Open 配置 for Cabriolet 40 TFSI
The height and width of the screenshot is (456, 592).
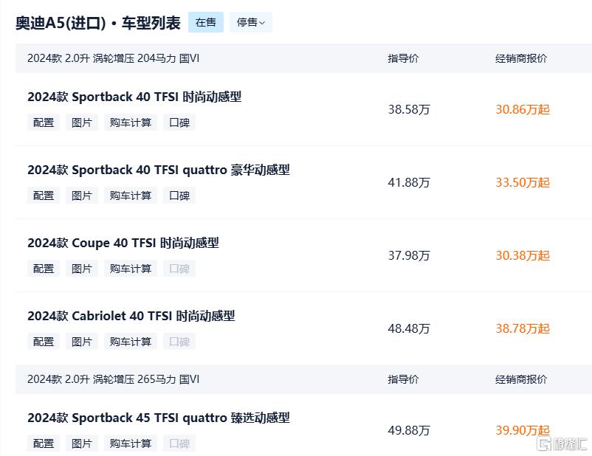(44, 342)
